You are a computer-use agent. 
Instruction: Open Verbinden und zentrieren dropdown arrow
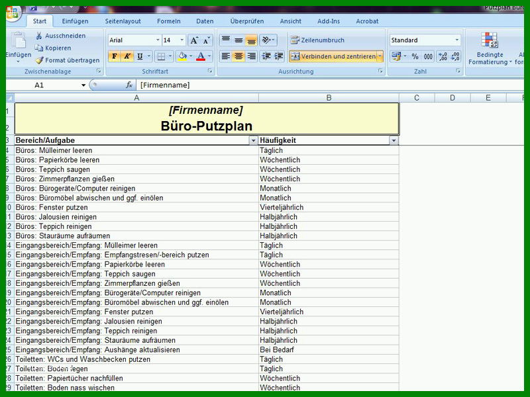pyautogui.click(x=380, y=56)
